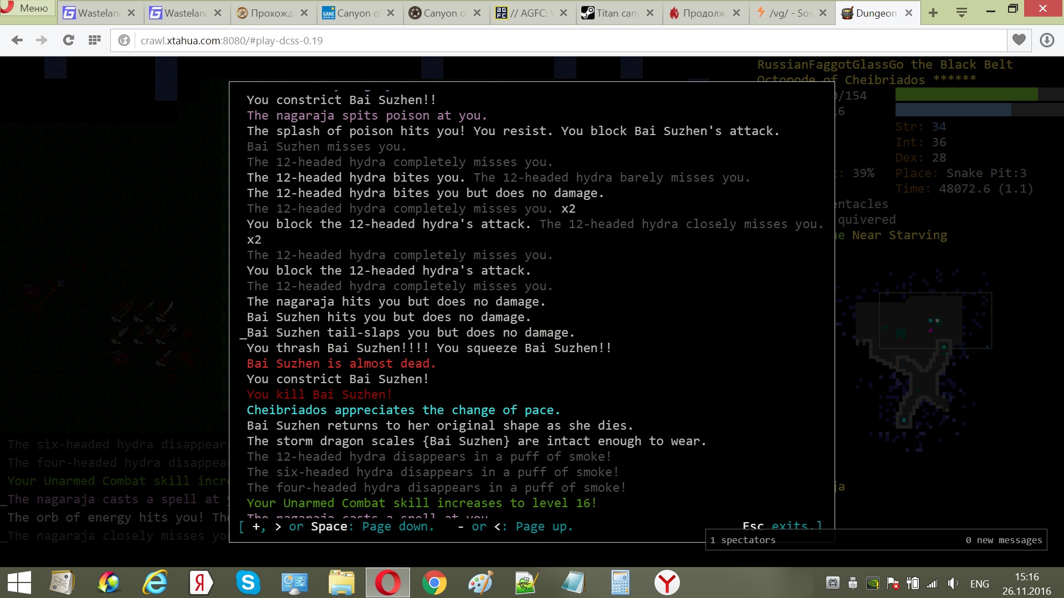1064x598 pixels.
Task: Open the downloads arrow icon
Action: (1046, 40)
